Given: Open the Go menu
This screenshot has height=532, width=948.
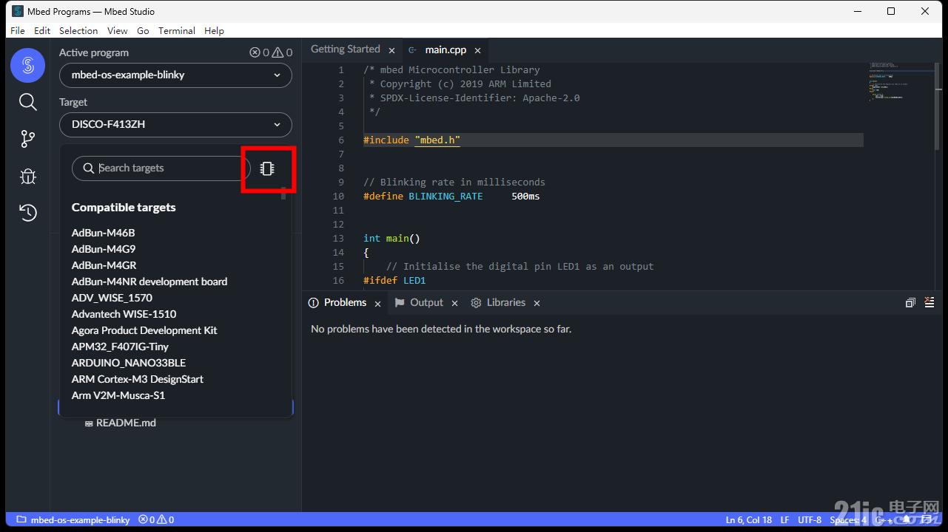Looking at the screenshot, I should coord(143,31).
